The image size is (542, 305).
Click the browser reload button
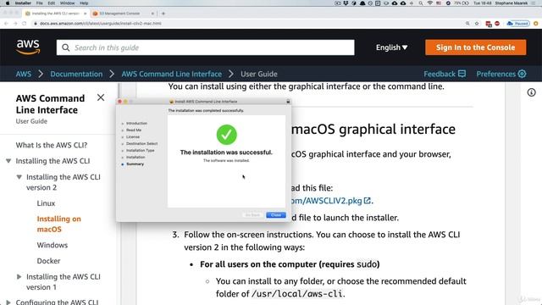tap(25, 24)
